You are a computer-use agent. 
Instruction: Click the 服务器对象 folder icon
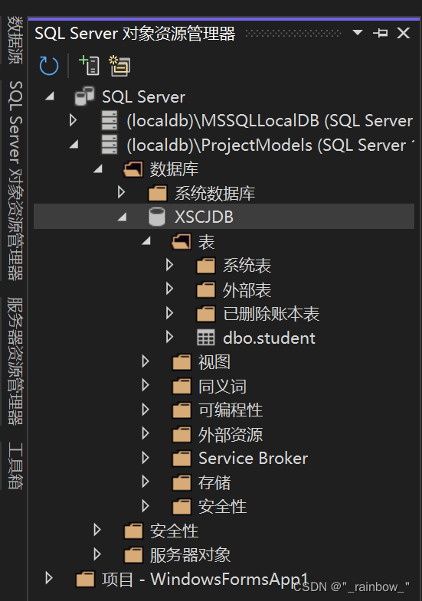pyautogui.click(x=133, y=554)
